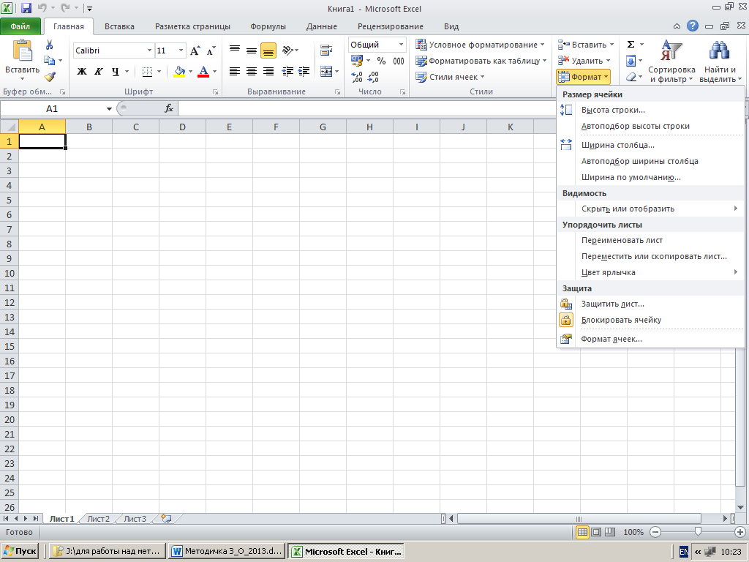The image size is (749, 562).
Task: Click the cell Borders icon
Action: coord(147,72)
